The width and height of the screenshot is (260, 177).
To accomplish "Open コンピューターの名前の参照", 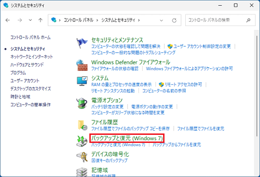I will click(164, 91).
